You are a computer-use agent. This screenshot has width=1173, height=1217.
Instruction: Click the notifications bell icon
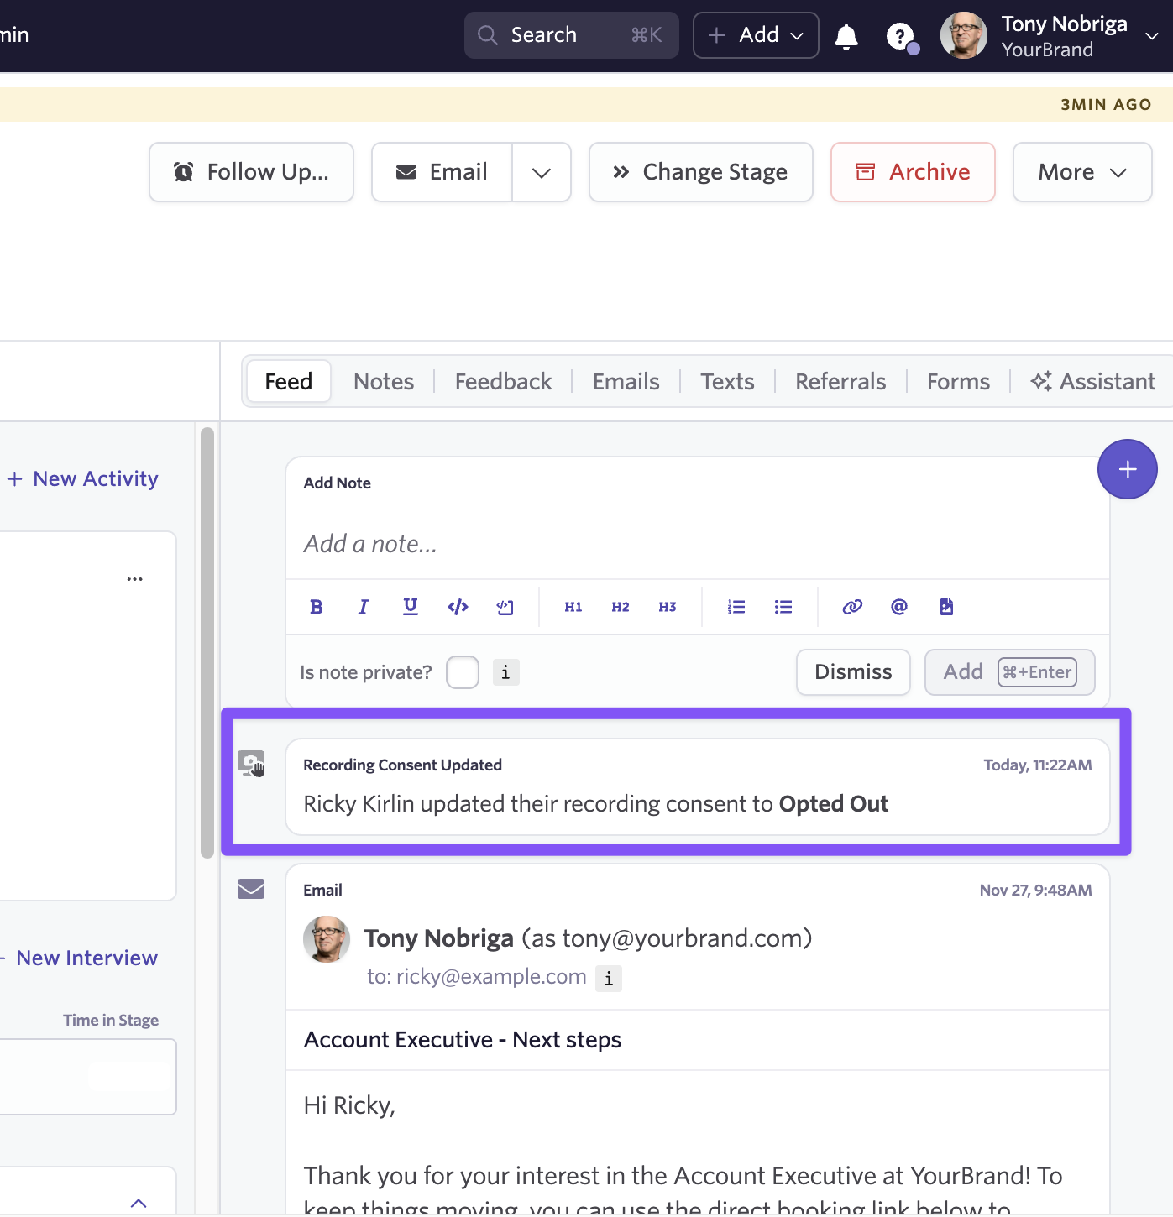846,36
